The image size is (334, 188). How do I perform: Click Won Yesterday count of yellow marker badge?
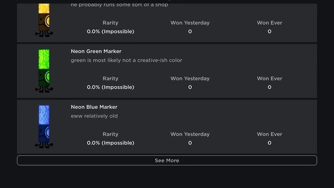(x=190, y=31)
